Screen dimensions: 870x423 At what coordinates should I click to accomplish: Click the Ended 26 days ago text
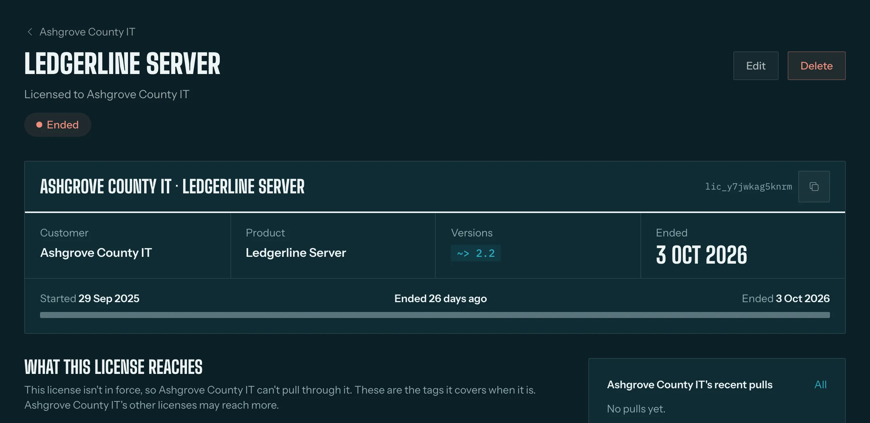[441, 298]
